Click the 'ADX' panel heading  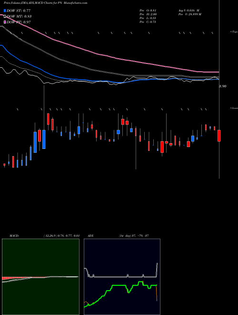pos(90,235)
